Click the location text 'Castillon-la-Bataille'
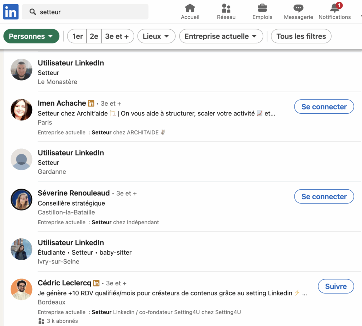 point(66,212)
